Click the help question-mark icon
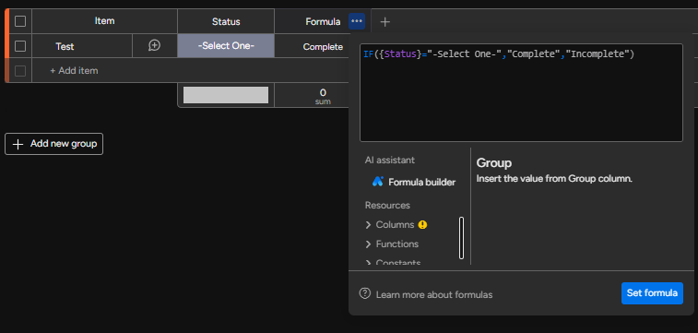This screenshot has height=333, width=698. click(365, 293)
